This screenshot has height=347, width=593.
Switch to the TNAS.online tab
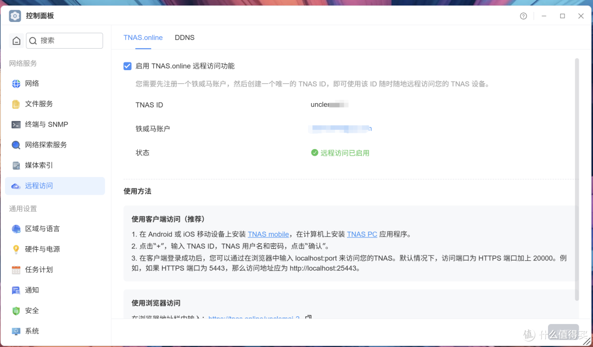point(143,37)
